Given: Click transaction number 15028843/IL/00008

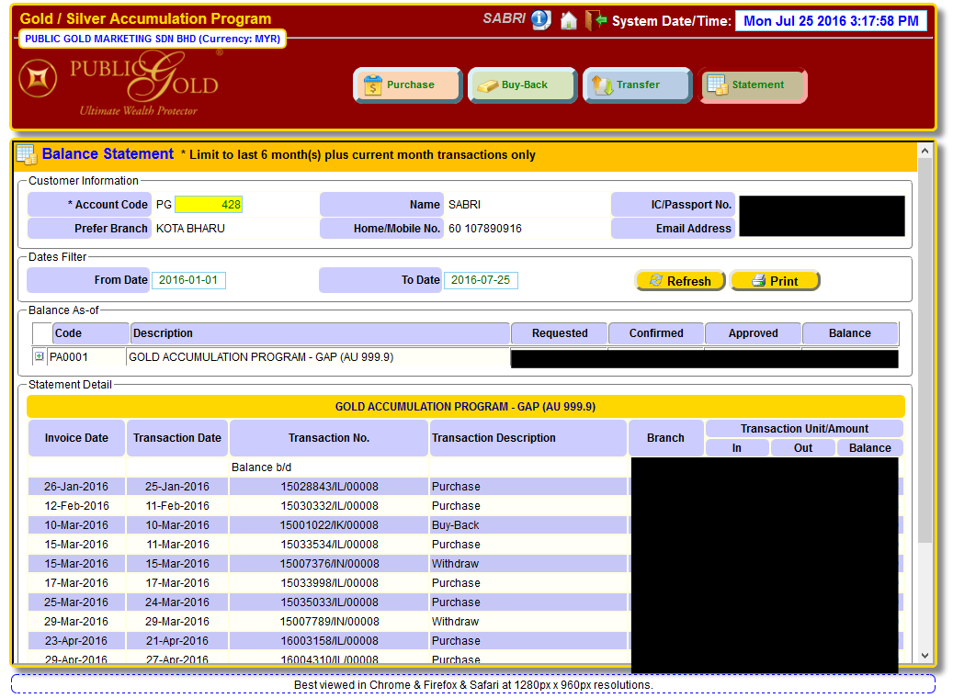Looking at the screenshot, I should (329, 487).
